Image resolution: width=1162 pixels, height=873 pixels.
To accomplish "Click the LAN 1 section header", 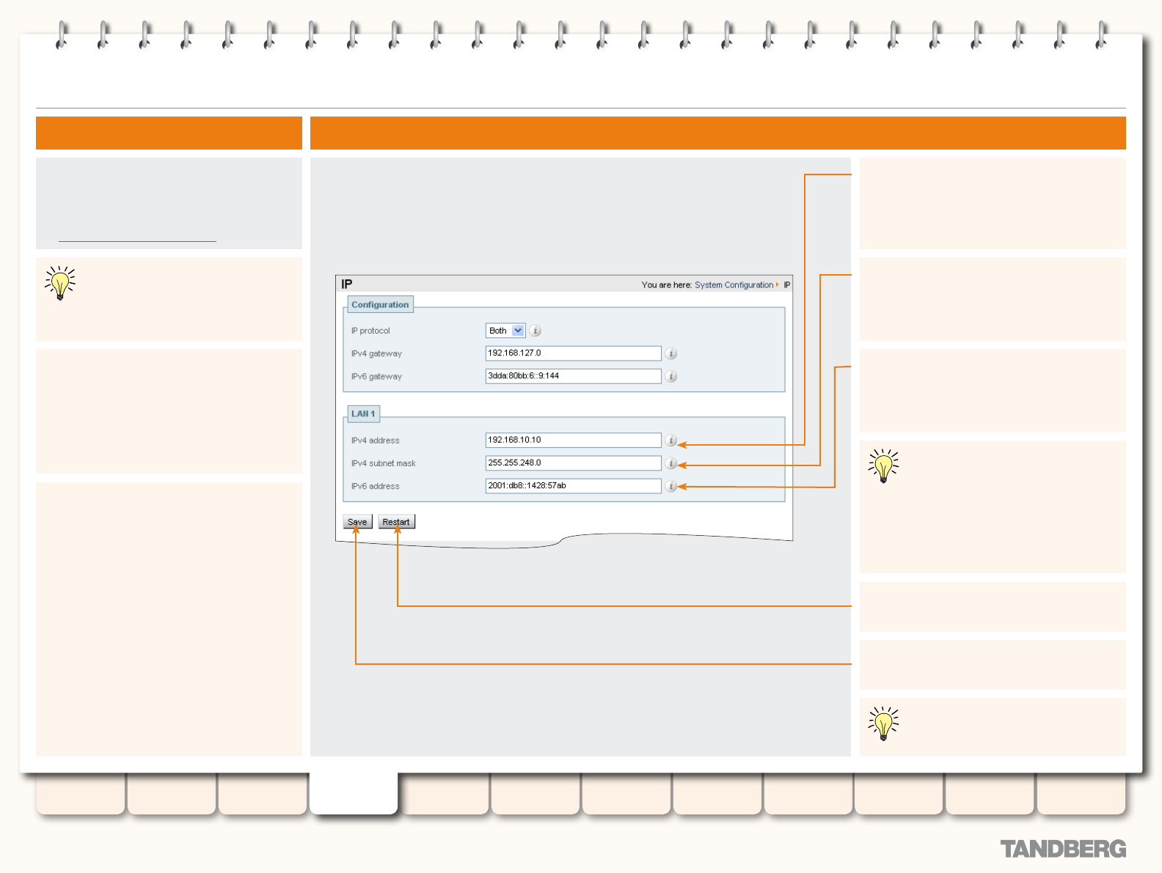I will pyautogui.click(x=363, y=413).
